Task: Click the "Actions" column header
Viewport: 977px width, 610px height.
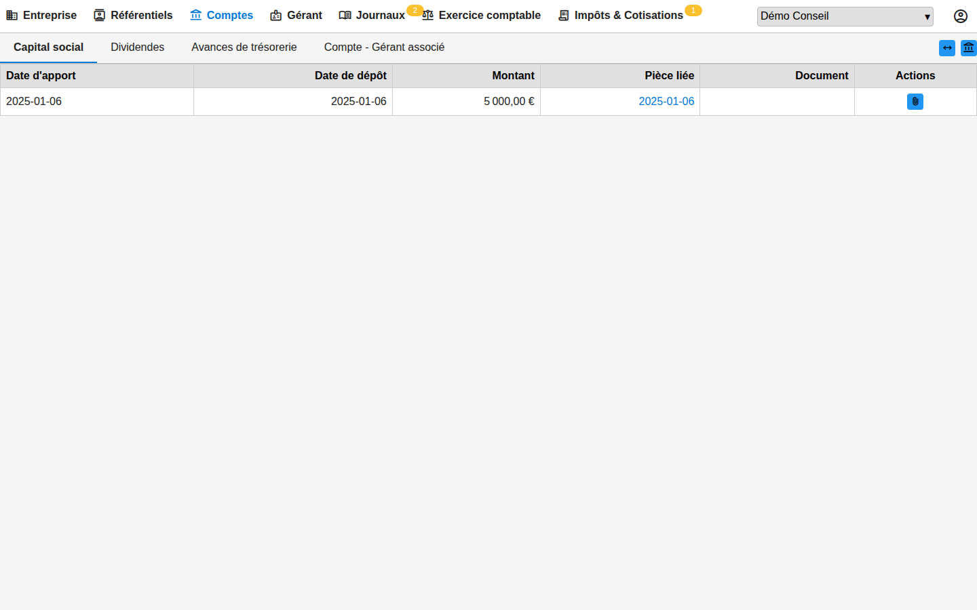Action: coord(915,76)
